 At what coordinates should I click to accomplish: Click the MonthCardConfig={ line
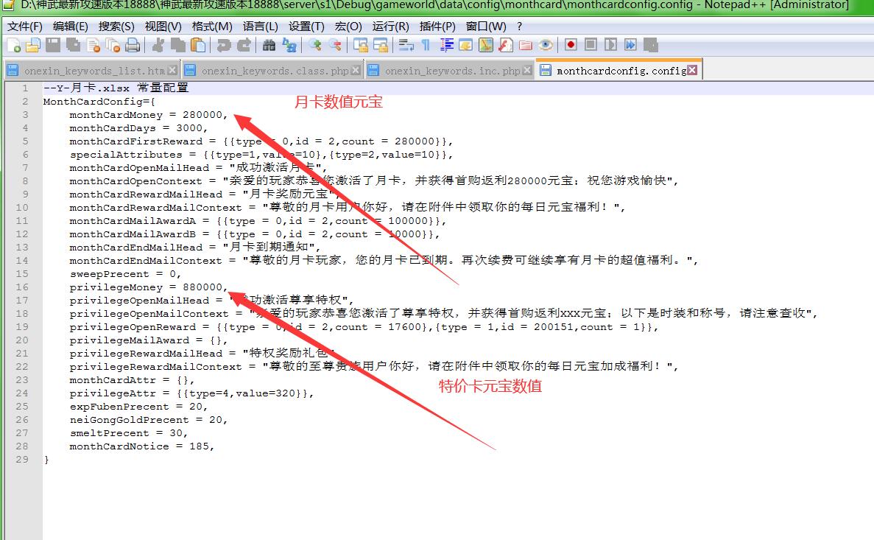point(99,102)
